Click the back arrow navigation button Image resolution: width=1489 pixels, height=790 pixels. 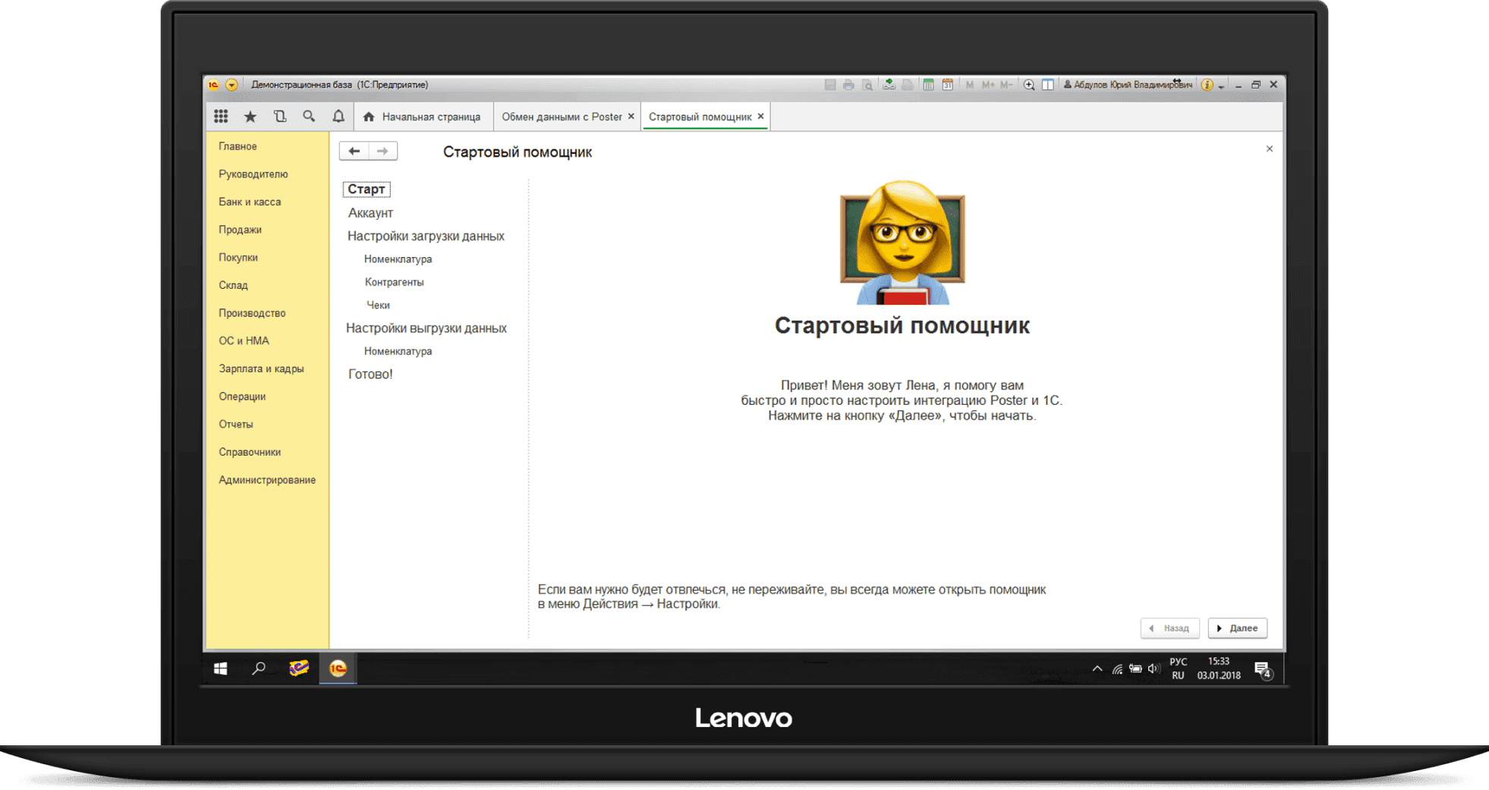(354, 151)
